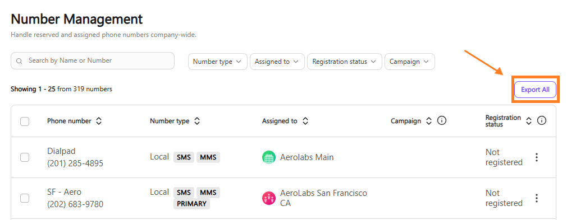Sort by Number type column arrows
This screenshot has height=220, width=567.
(x=196, y=121)
